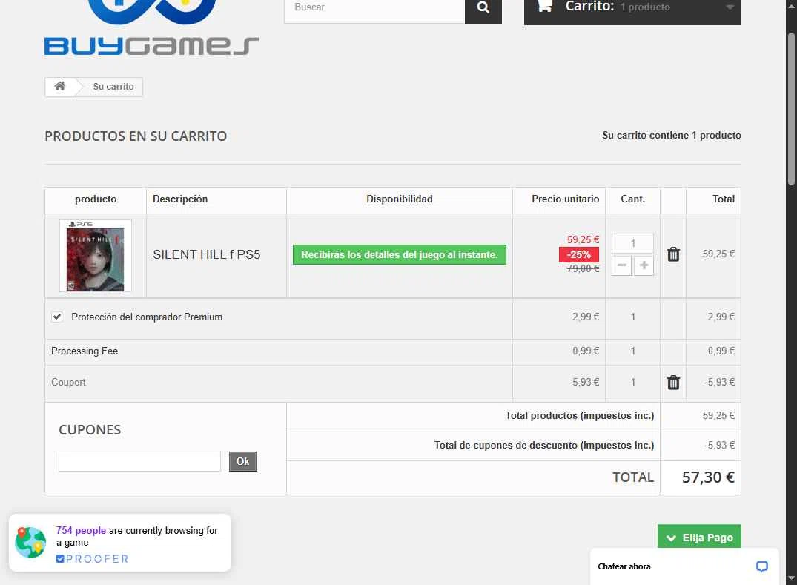Click the page vertical scrollbar thumb
The image size is (797, 585).
click(791, 109)
